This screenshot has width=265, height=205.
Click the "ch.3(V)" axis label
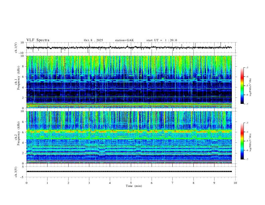click(16, 172)
